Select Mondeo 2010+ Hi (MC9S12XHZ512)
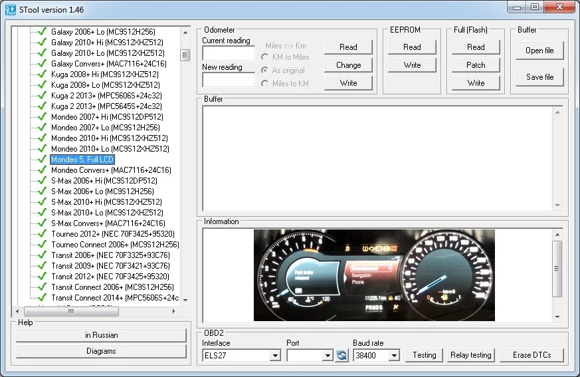The height and width of the screenshot is (377, 580). [x=110, y=138]
